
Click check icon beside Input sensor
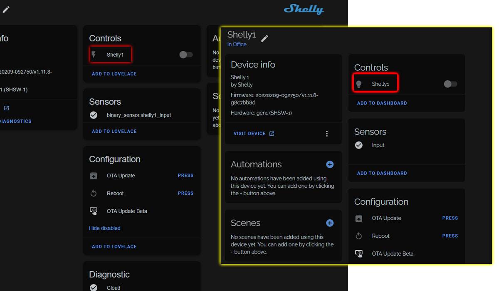click(359, 145)
